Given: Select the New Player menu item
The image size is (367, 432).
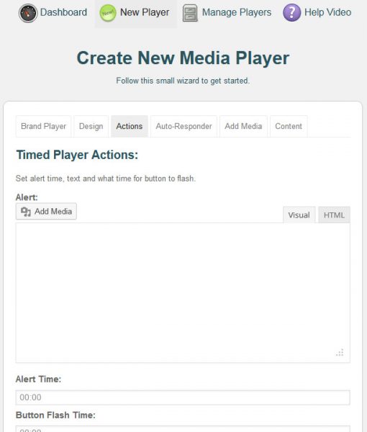Looking at the screenshot, I should (x=136, y=14).
